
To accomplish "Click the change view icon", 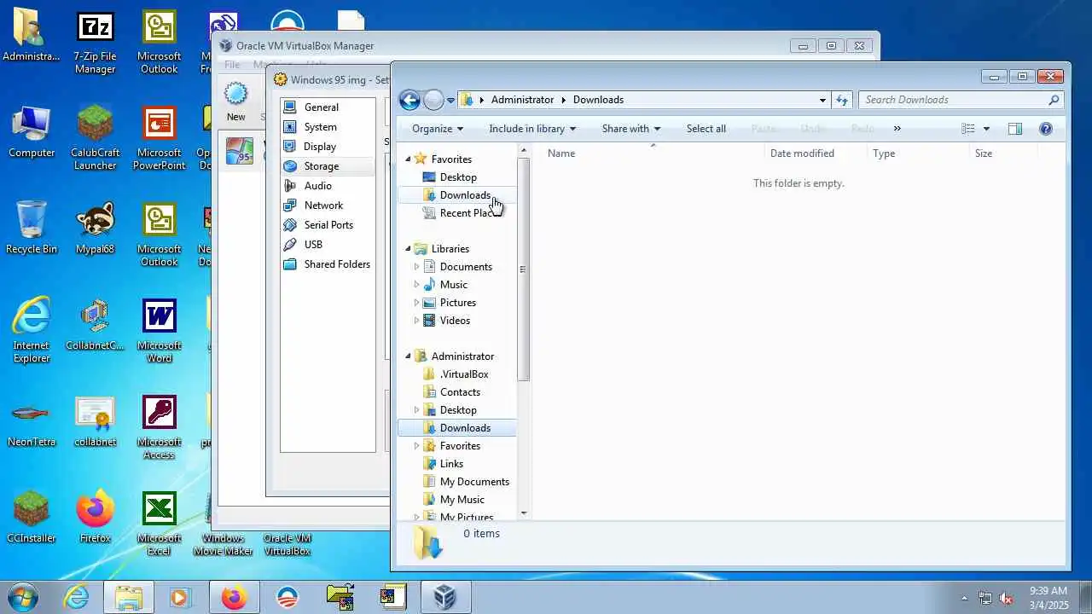I will pyautogui.click(x=968, y=129).
